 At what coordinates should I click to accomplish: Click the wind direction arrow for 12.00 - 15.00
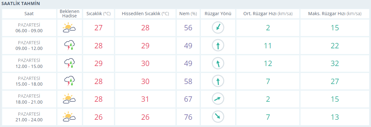coord(218,63)
